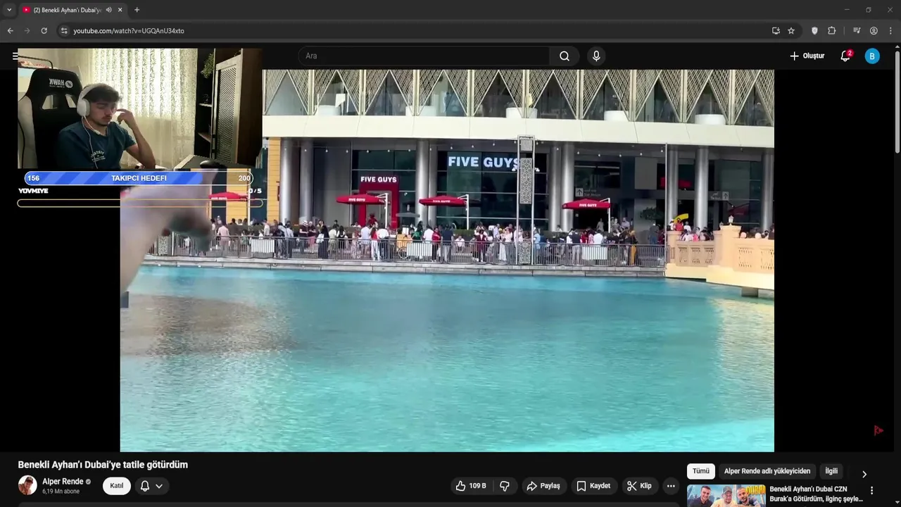Save the video with Kaydet
The height and width of the screenshot is (507, 901).
[593, 486]
